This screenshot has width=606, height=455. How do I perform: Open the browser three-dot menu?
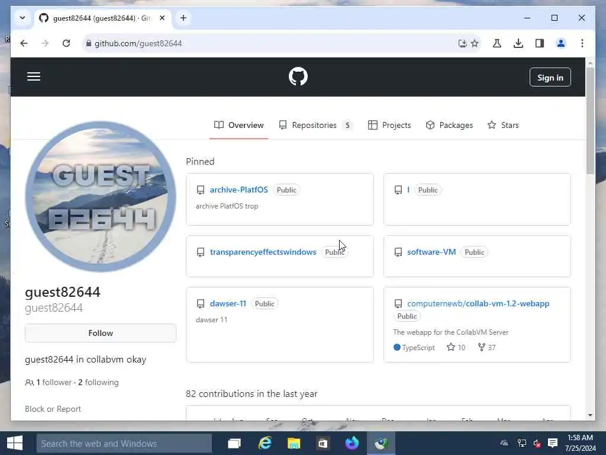click(x=582, y=43)
